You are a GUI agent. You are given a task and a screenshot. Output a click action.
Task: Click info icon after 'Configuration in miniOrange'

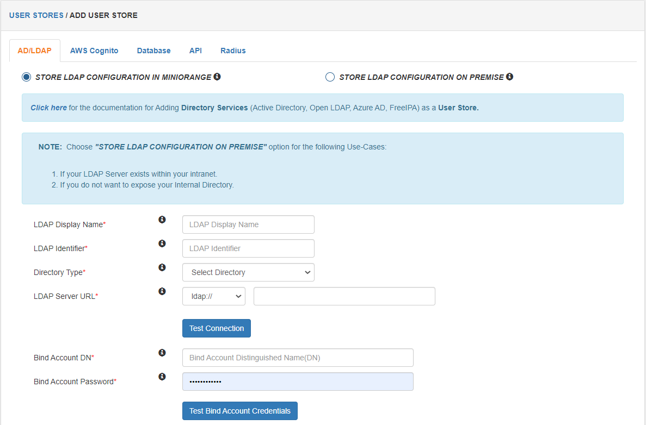coord(217,77)
